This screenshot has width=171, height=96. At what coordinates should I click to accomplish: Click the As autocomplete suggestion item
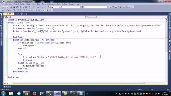[37, 63]
